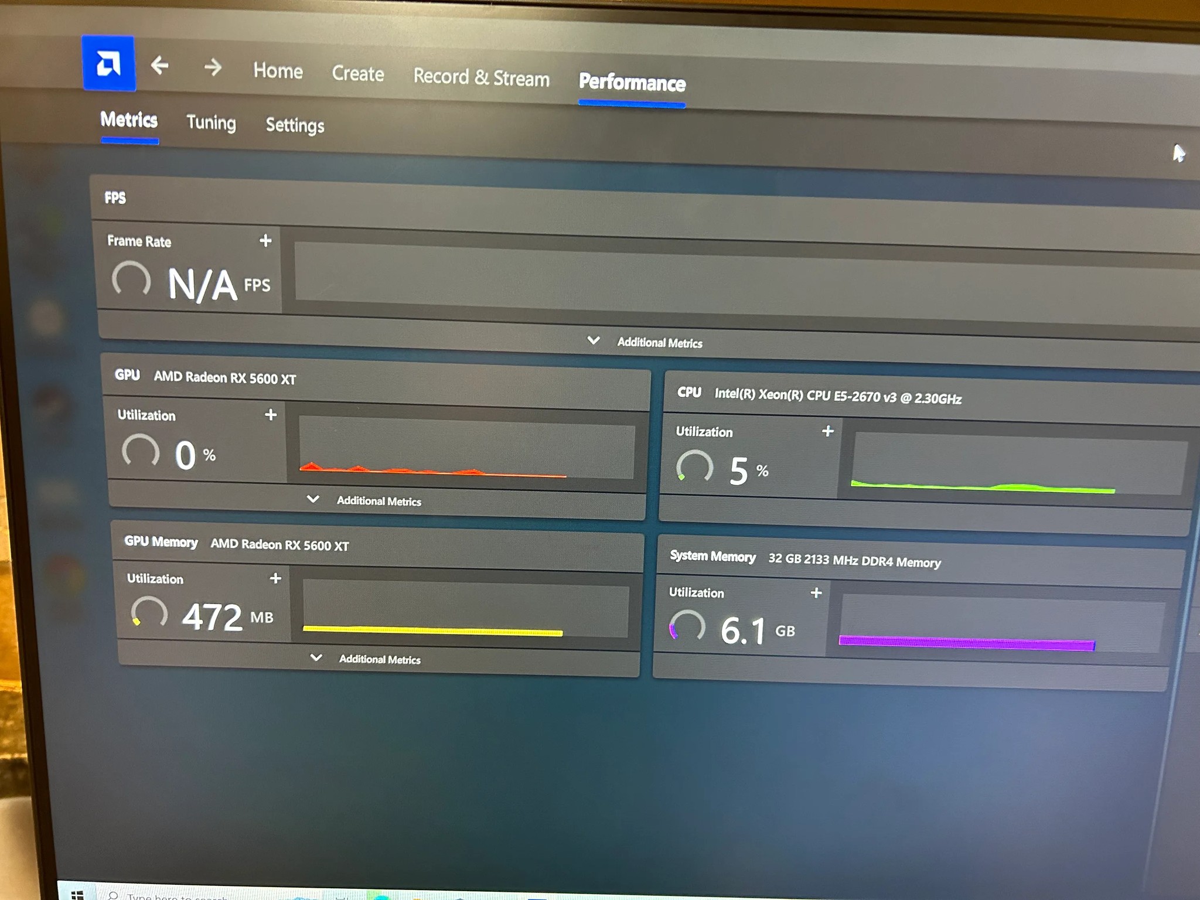Go back with the left arrow
This screenshot has height=900, width=1200.
(159, 65)
